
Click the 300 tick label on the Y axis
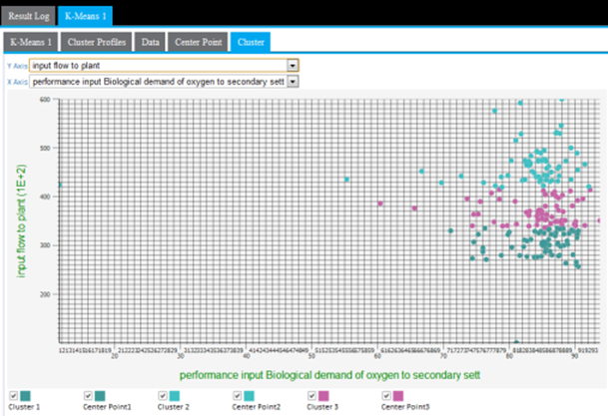45,245
